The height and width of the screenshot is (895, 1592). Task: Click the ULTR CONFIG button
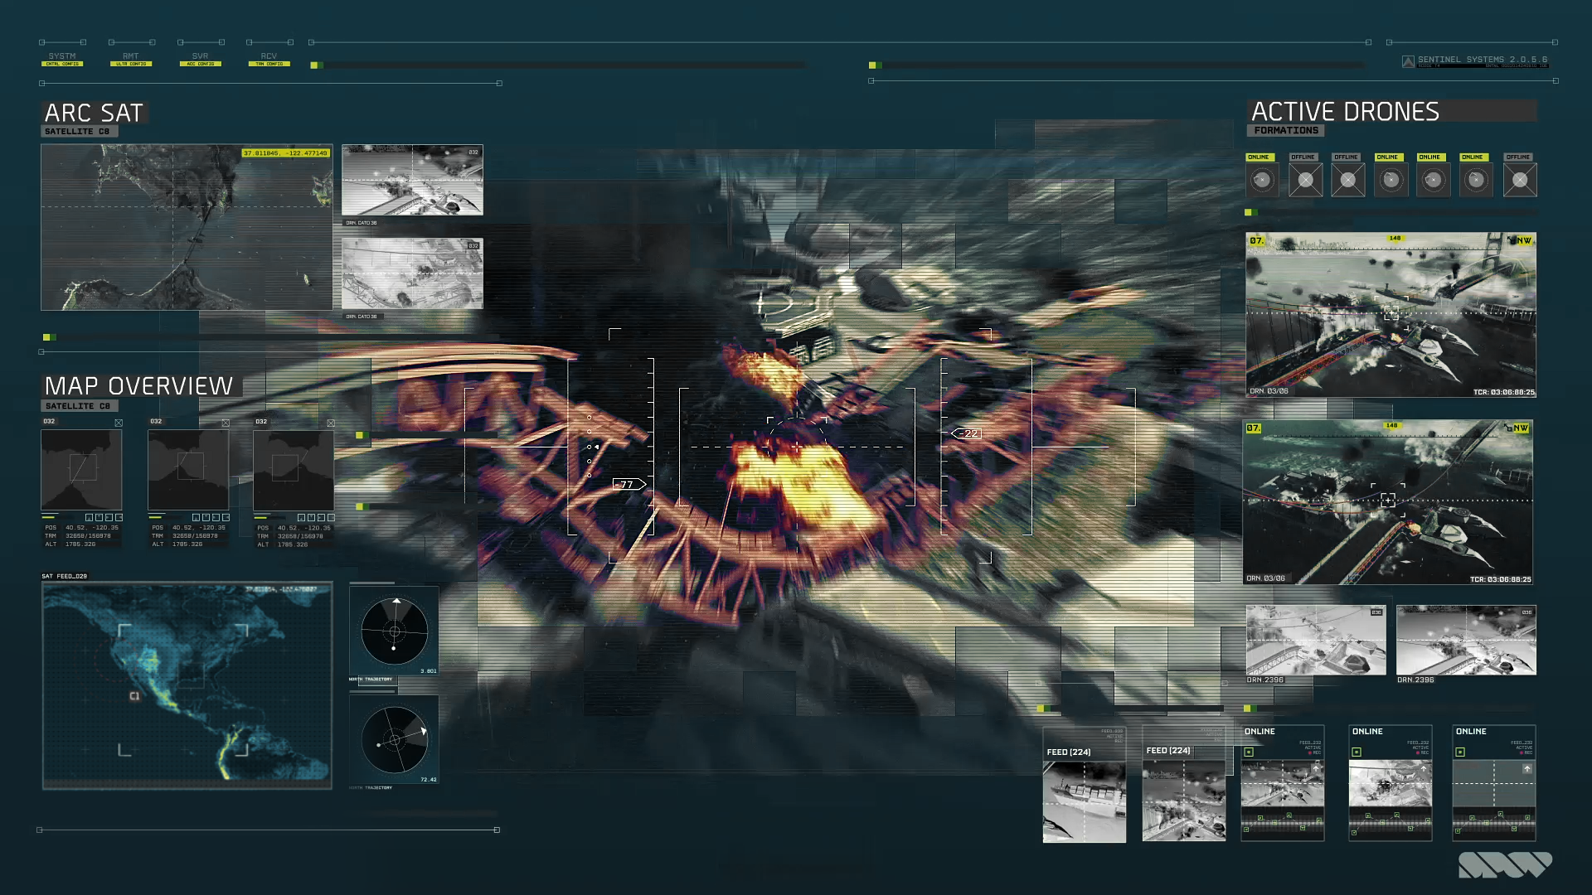pos(131,64)
